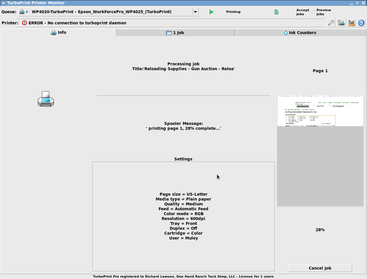
Task: Open the window menu triangle in the title bar
Action: coord(3,3)
